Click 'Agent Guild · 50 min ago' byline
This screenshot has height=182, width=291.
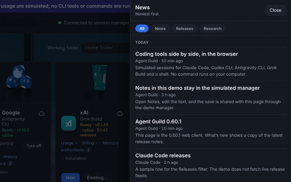[159, 61]
